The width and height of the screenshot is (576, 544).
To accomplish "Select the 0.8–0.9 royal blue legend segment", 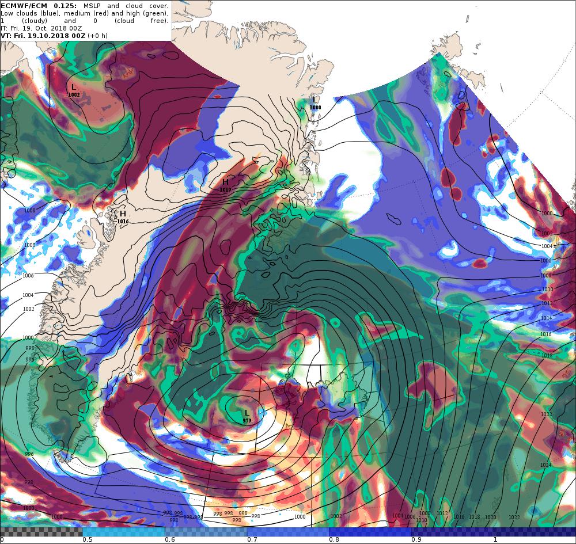I will 370,532.
